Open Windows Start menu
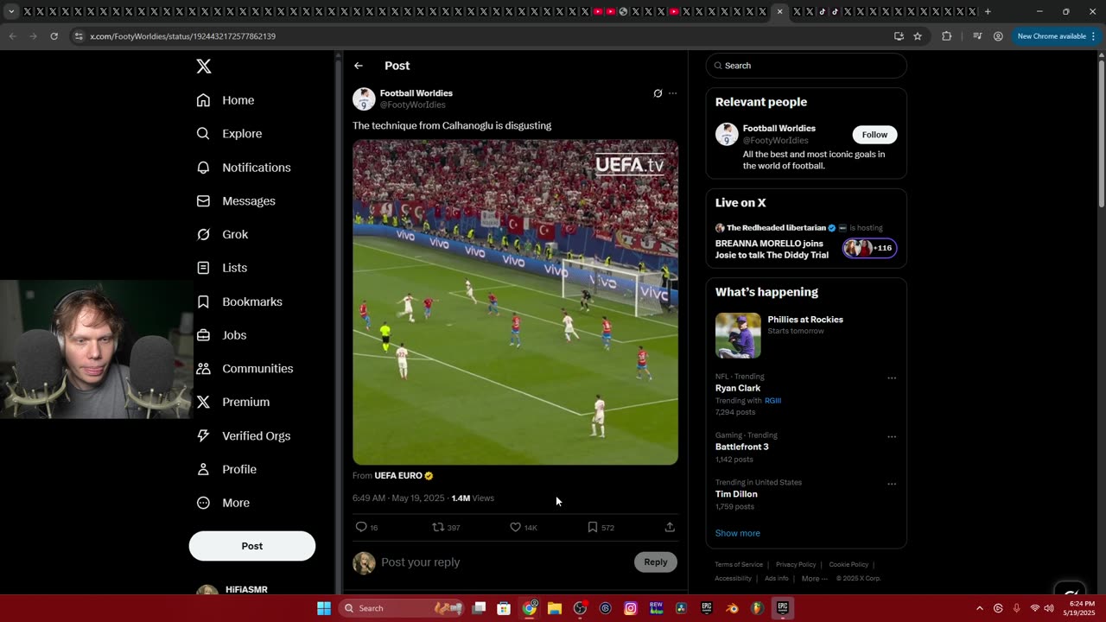This screenshot has height=622, width=1106. (x=324, y=608)
